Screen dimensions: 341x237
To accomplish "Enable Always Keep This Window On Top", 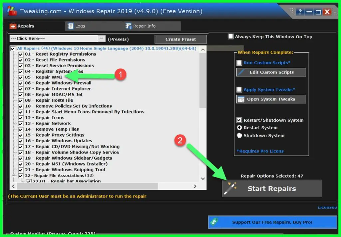I will (230, 37).
